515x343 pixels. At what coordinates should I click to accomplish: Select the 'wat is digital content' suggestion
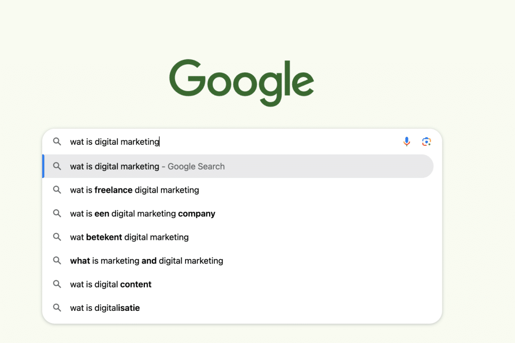pyautogui.click(x=111, y=284)
